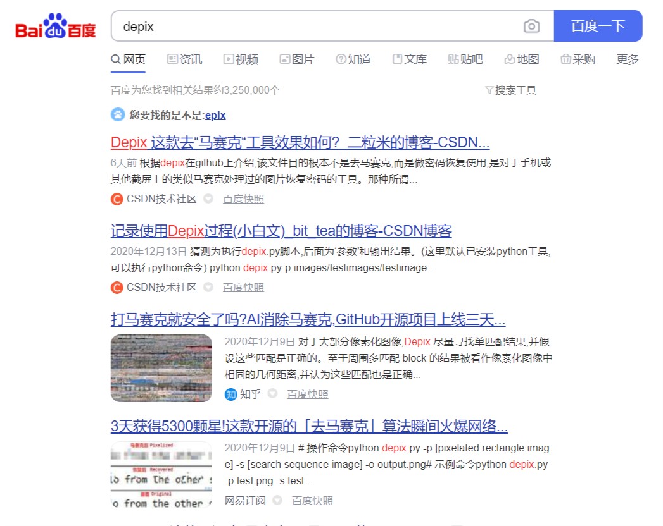Click badge icon next to 网易订阅

[277, 500]
